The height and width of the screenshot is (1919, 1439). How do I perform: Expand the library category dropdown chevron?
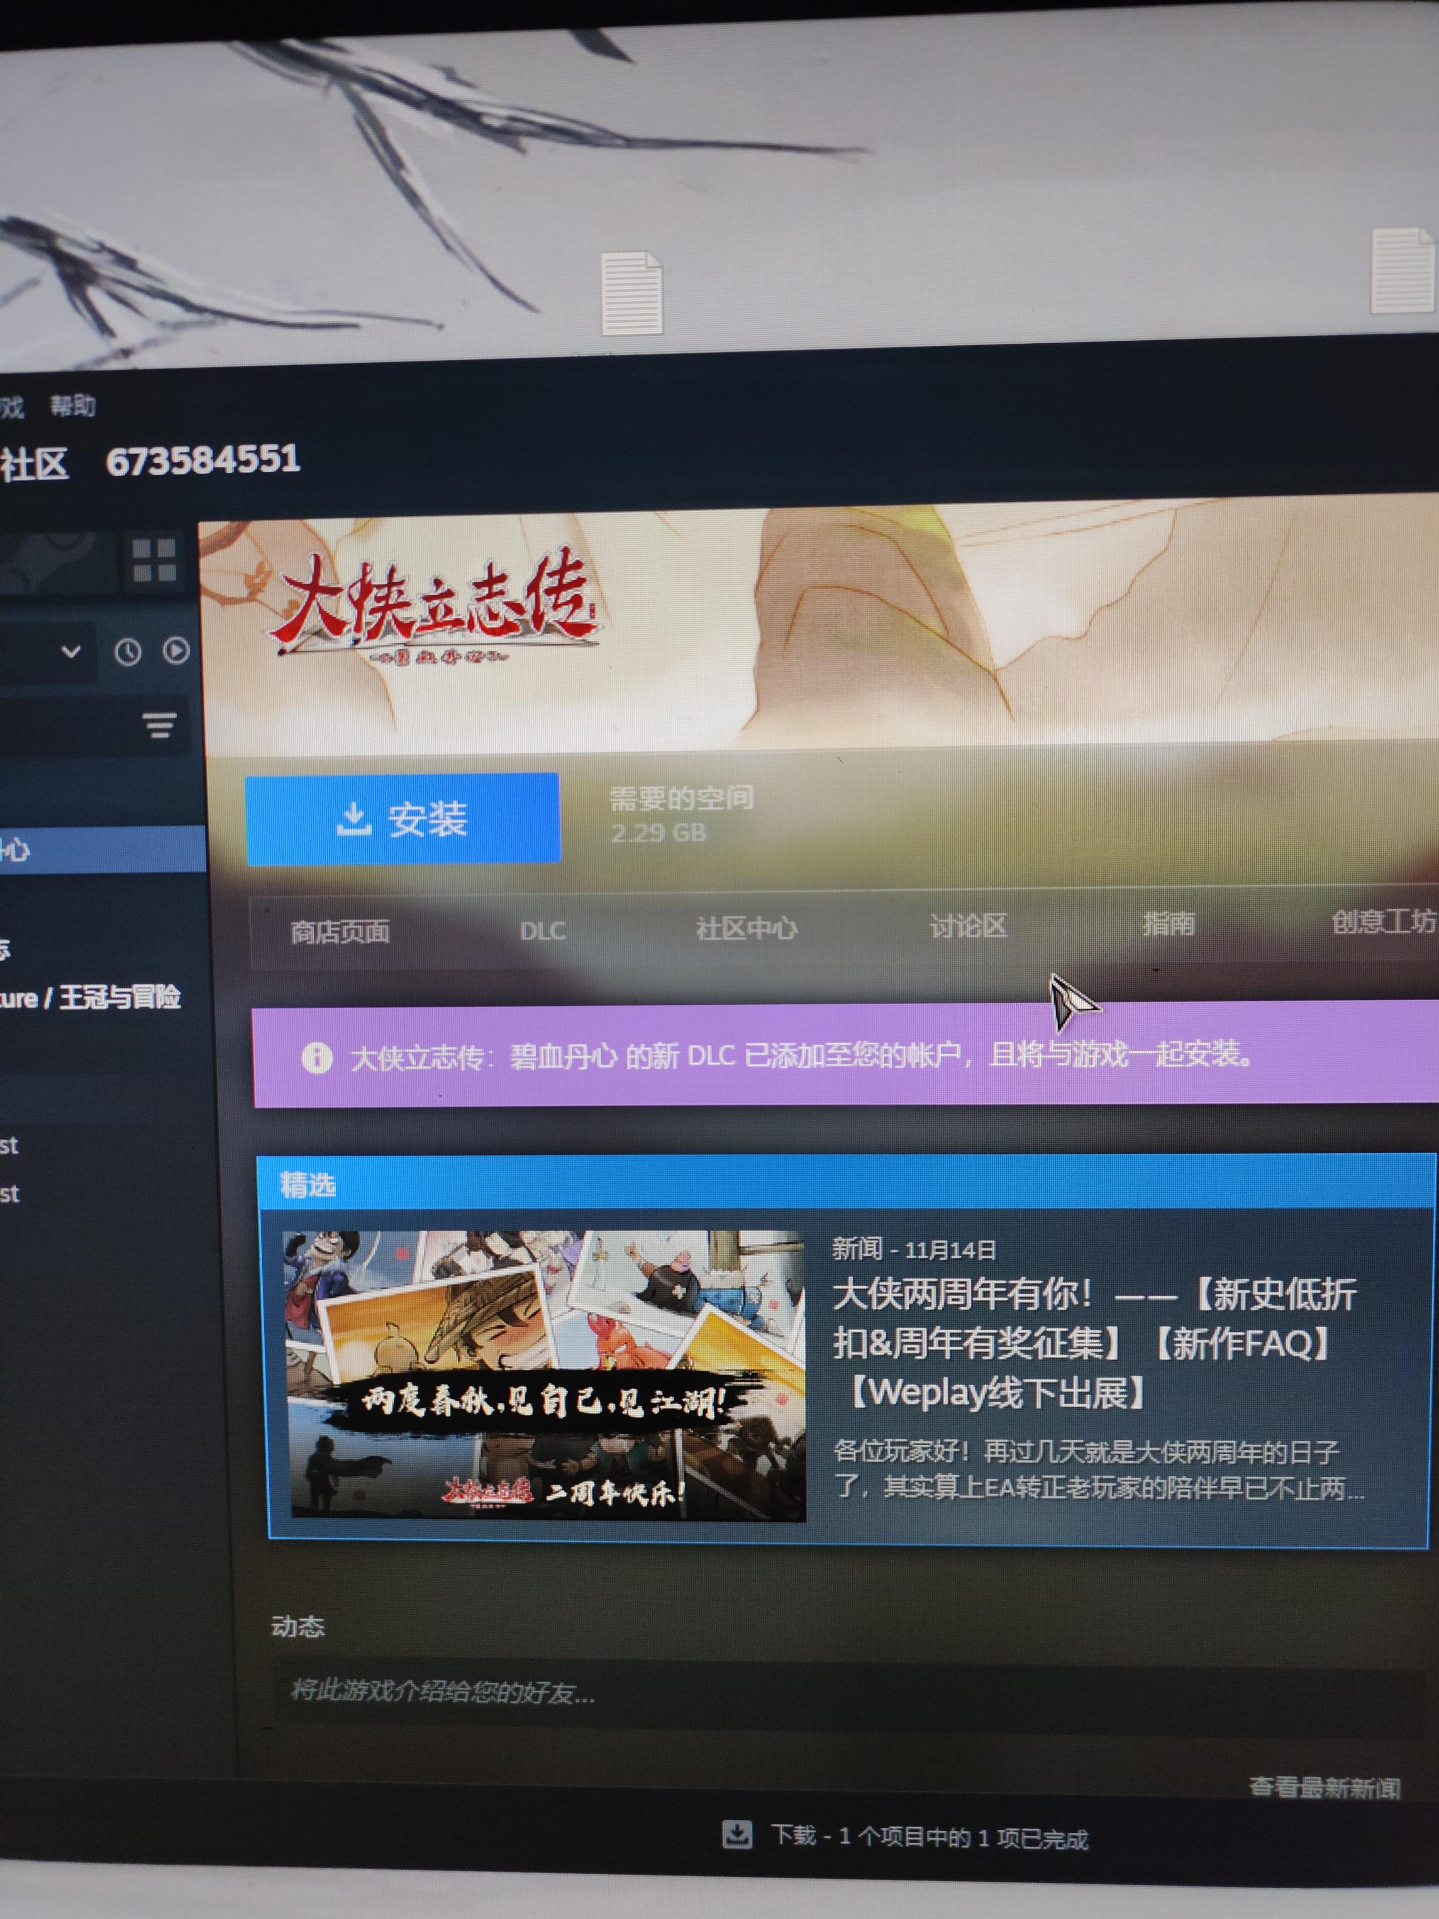71,651
